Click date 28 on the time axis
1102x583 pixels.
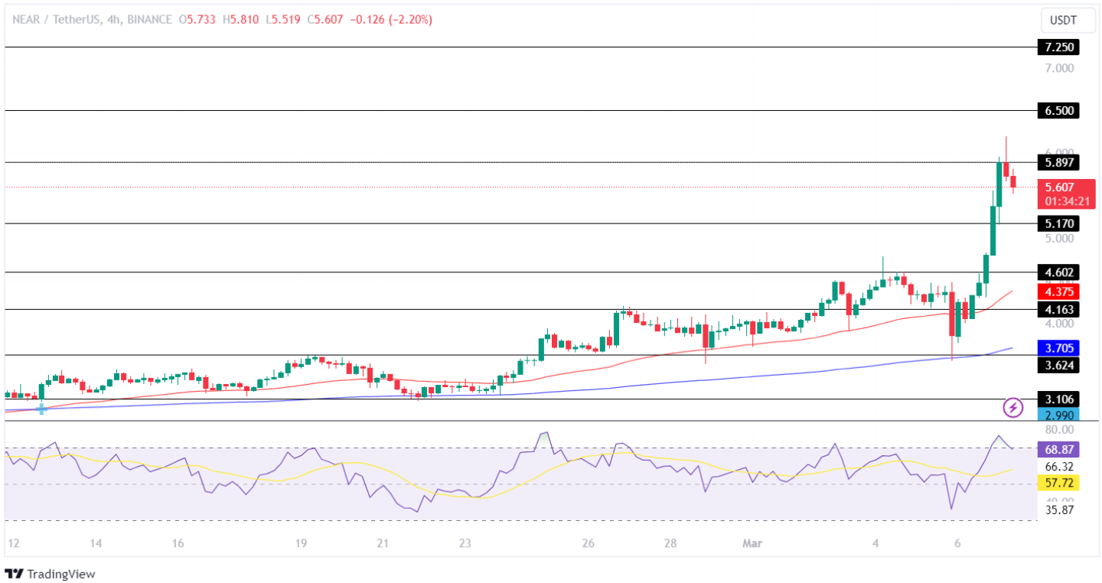670,543
